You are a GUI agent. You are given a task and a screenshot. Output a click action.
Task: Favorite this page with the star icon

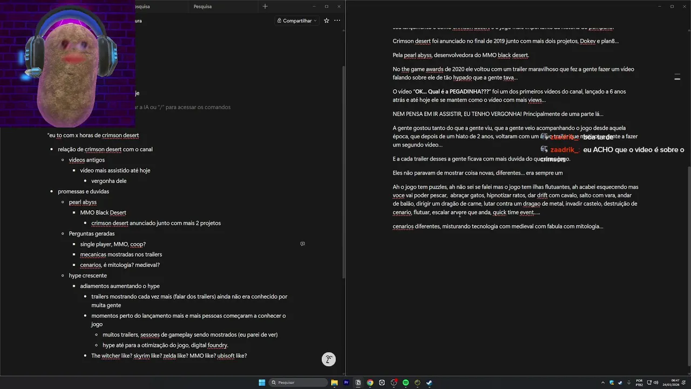coord(327,21)
